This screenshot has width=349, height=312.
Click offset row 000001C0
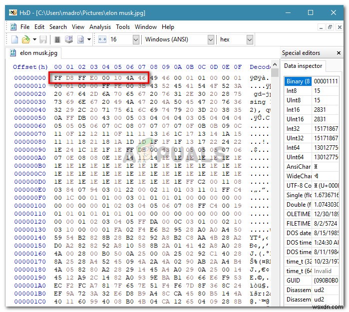coord(30,302)
